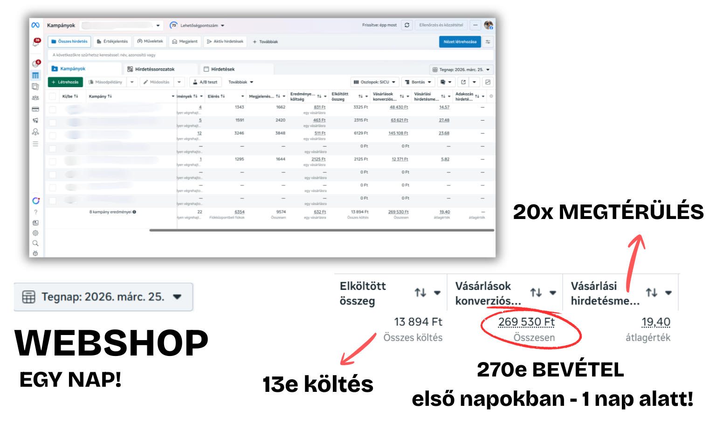This screenshot has height=424, width=716.
Task: Open the account selector dropdown beside Kampányok
Action: 121,25
